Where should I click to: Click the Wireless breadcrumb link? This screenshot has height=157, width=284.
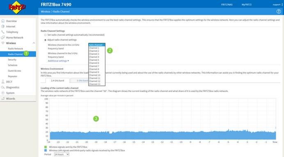pyautogui.click(x=46, y=12)
